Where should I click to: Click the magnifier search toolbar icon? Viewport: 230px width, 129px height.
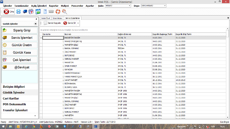[64, 12]
